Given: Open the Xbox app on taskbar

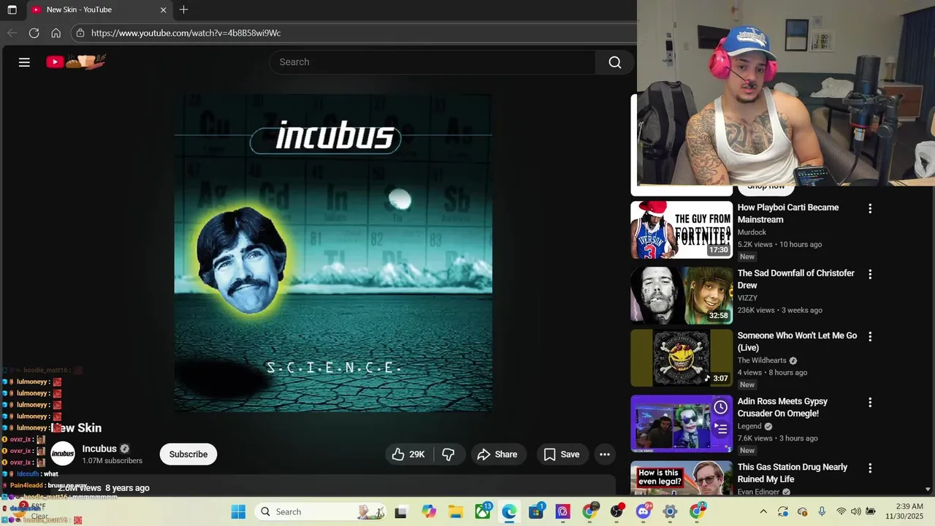Looking at the screenshot, I should coord(483,511).
